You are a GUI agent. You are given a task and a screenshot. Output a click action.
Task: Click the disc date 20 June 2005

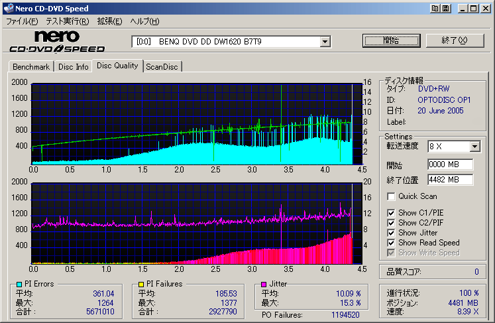(x=441, y=111)
